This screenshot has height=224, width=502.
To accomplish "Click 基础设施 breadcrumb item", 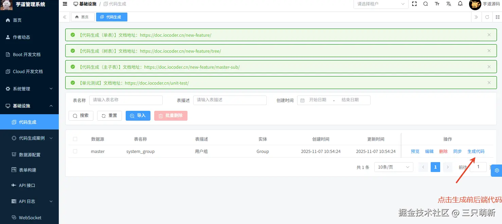I will pyautogui.click(x=85, y=4).
